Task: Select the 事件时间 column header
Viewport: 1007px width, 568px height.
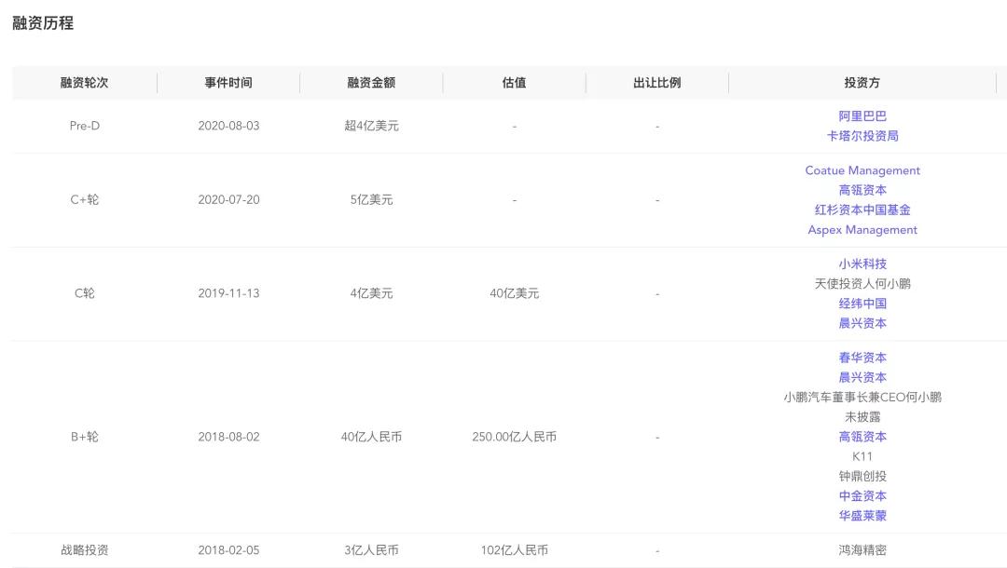Action: (x=229, y=82)
